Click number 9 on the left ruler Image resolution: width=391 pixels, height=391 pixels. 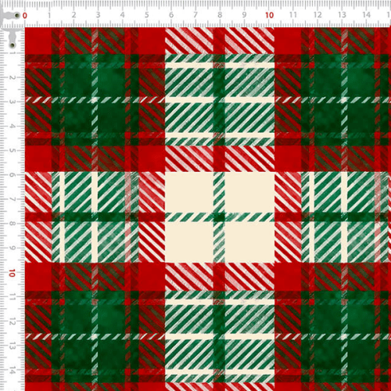point(12,248)
